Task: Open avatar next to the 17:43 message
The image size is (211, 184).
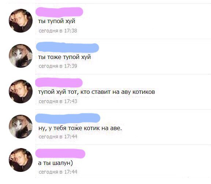Action: [x=21, y=91]
